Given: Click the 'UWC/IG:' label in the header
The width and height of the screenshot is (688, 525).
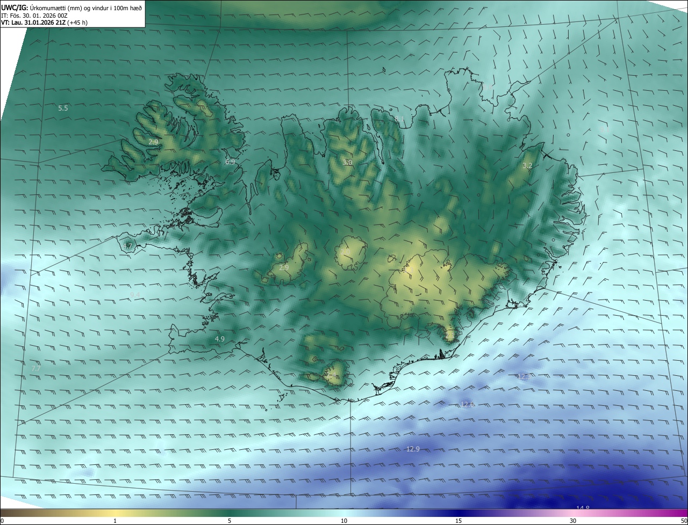Looking at the screenshot, I should coord(15,8).
